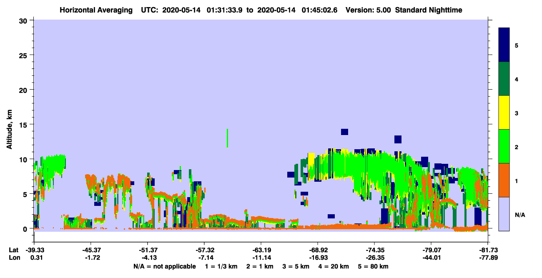Click longitude value -44.01

coord(431,258)
